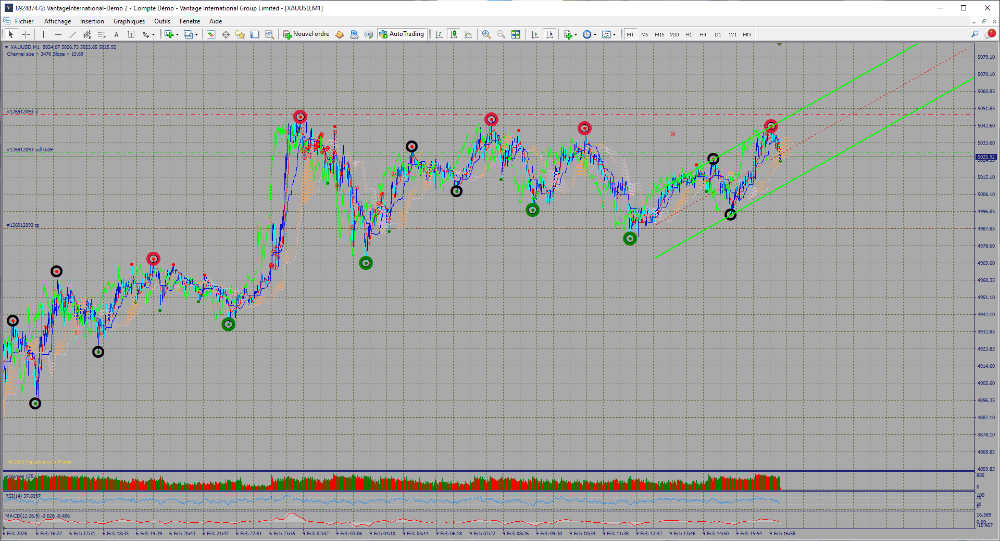Viewport: 1000px width, 541px height.
Task: Click the indicators list icon
Action: [568, 34]
